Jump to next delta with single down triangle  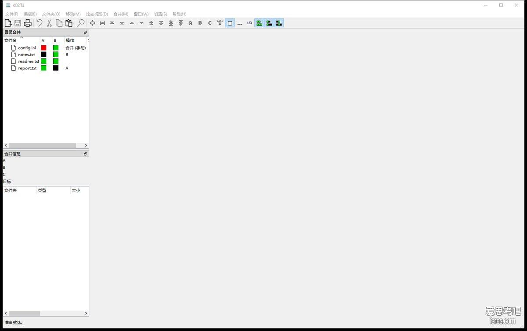141,23
